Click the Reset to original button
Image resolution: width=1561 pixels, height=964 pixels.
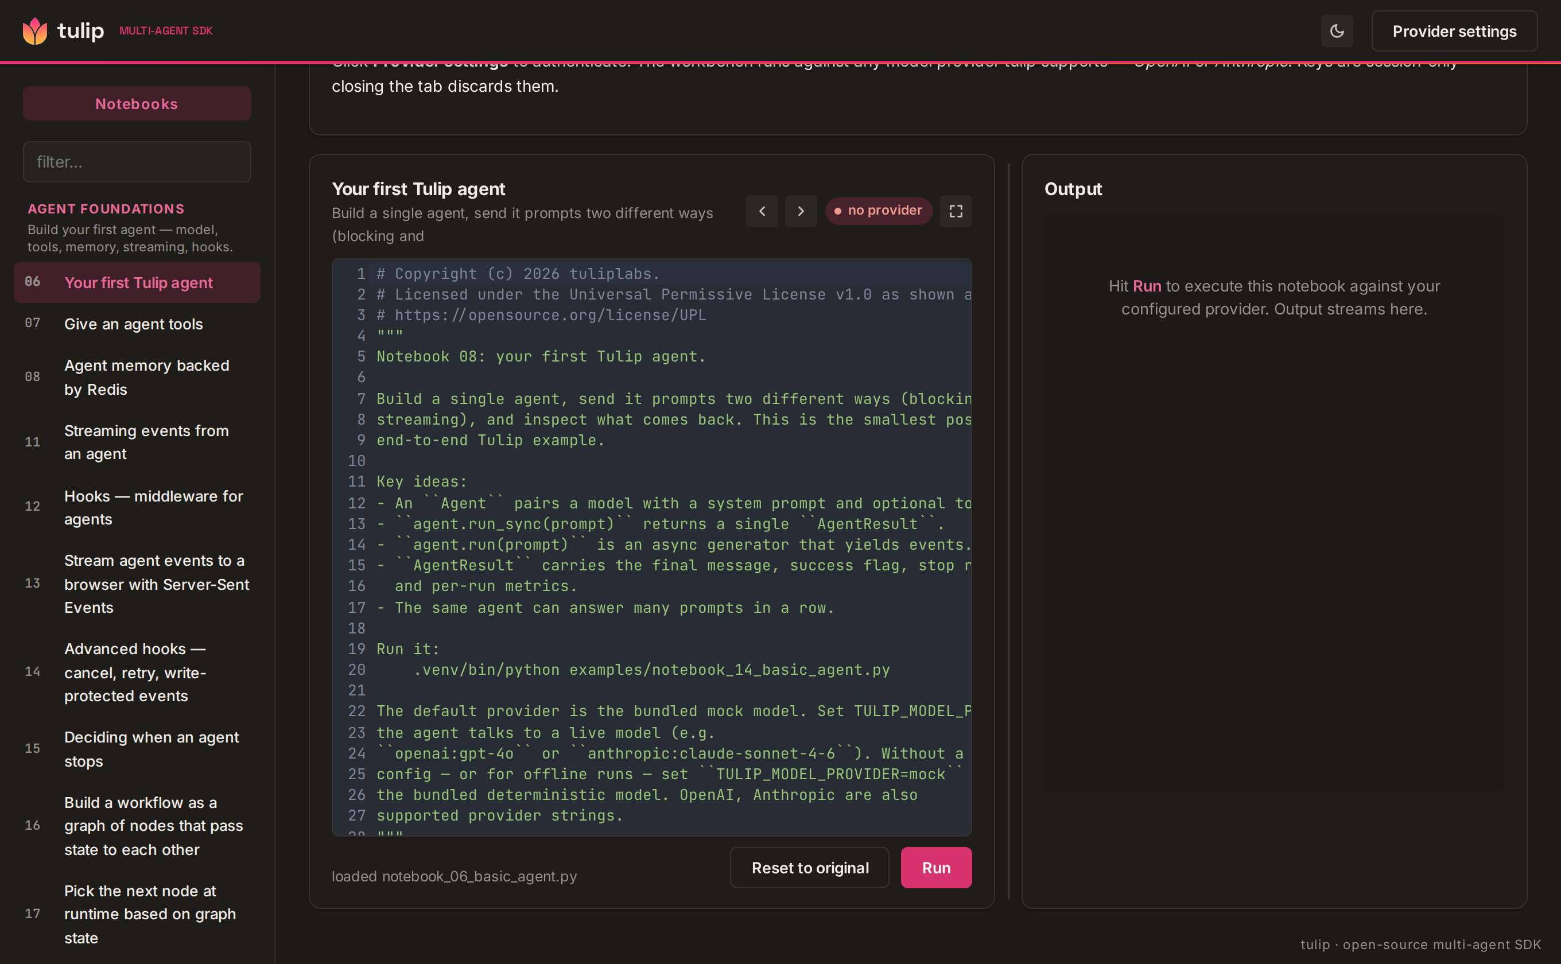pos(809,867)
